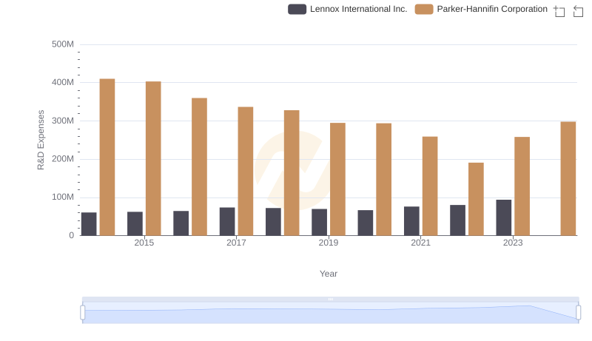Click the 300M y-axis label
Viewport: 592px width, 341px height.
[x=63, y=121]
